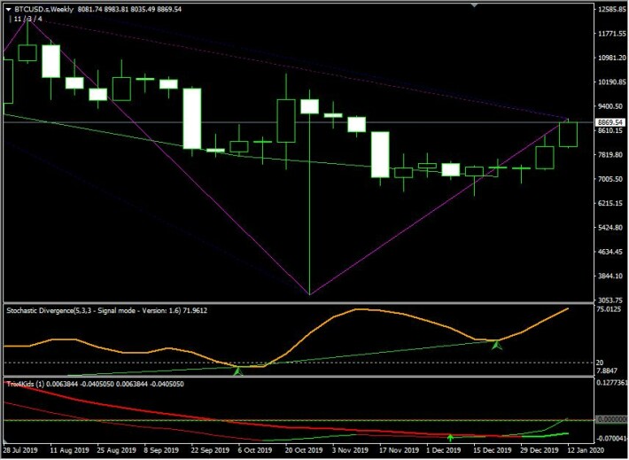The image size is (629, 460).
Task: Click the 22 Sep 2019 date label
Action: 210,450
